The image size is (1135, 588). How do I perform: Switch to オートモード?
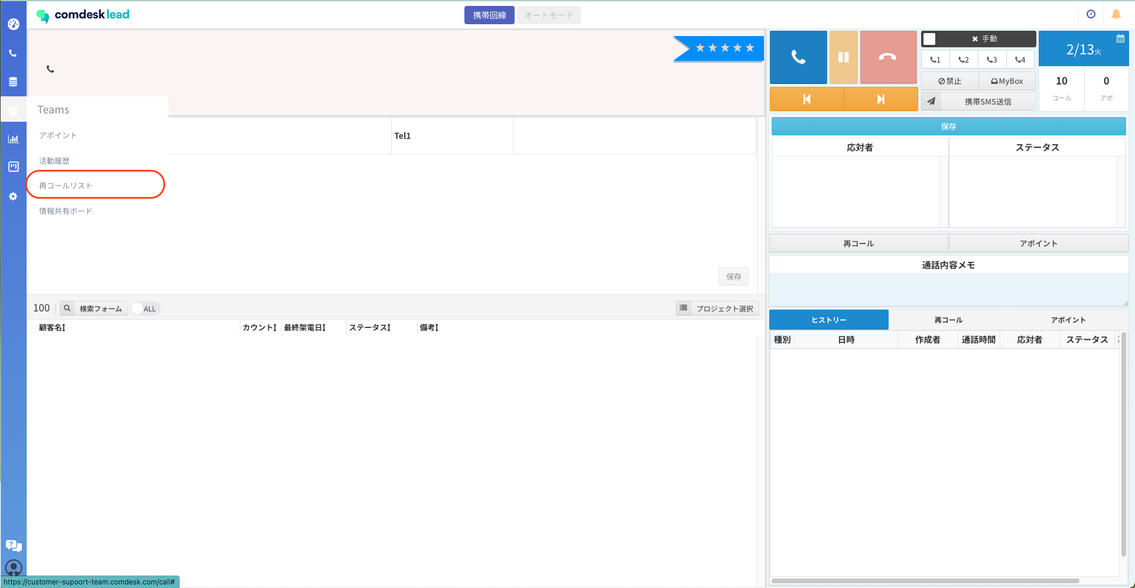coord(548,15)
